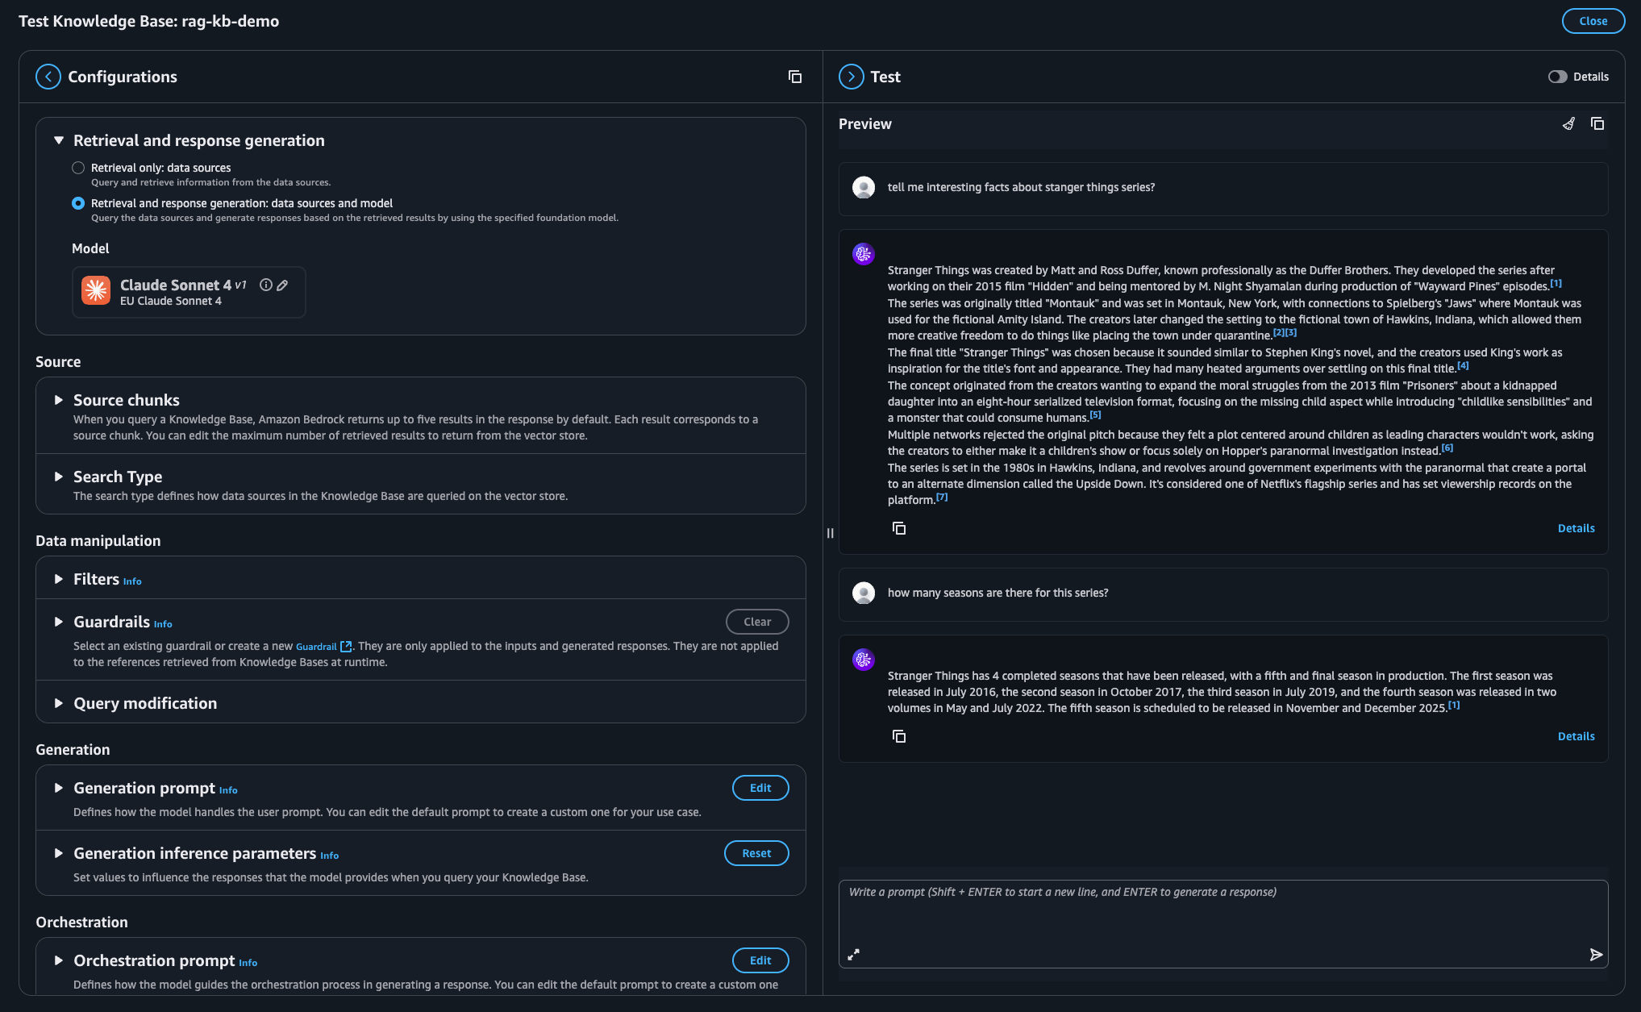This screenshot has width=1641, height=1012.
Task: Click info icon next to Claude Sonnet 4
Action: pos(265,285)
